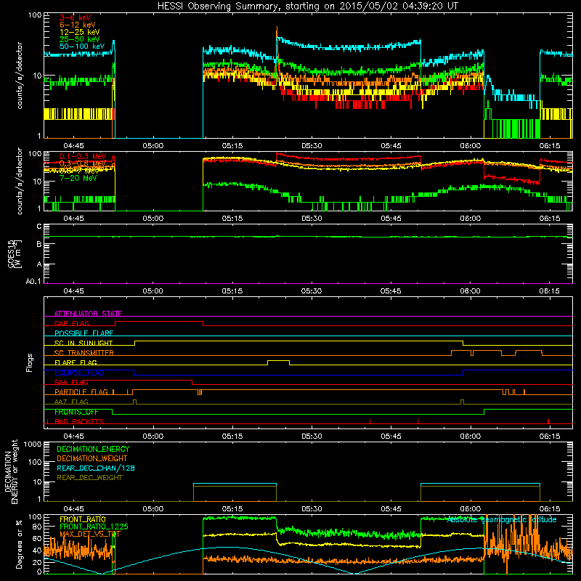Click the GAP_FLAG label
581x581 pixels.
point(71,323)
